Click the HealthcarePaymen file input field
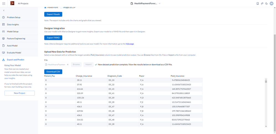Image resolution: width=276 pixels, height=134 pixels. [x=57, y=65]
